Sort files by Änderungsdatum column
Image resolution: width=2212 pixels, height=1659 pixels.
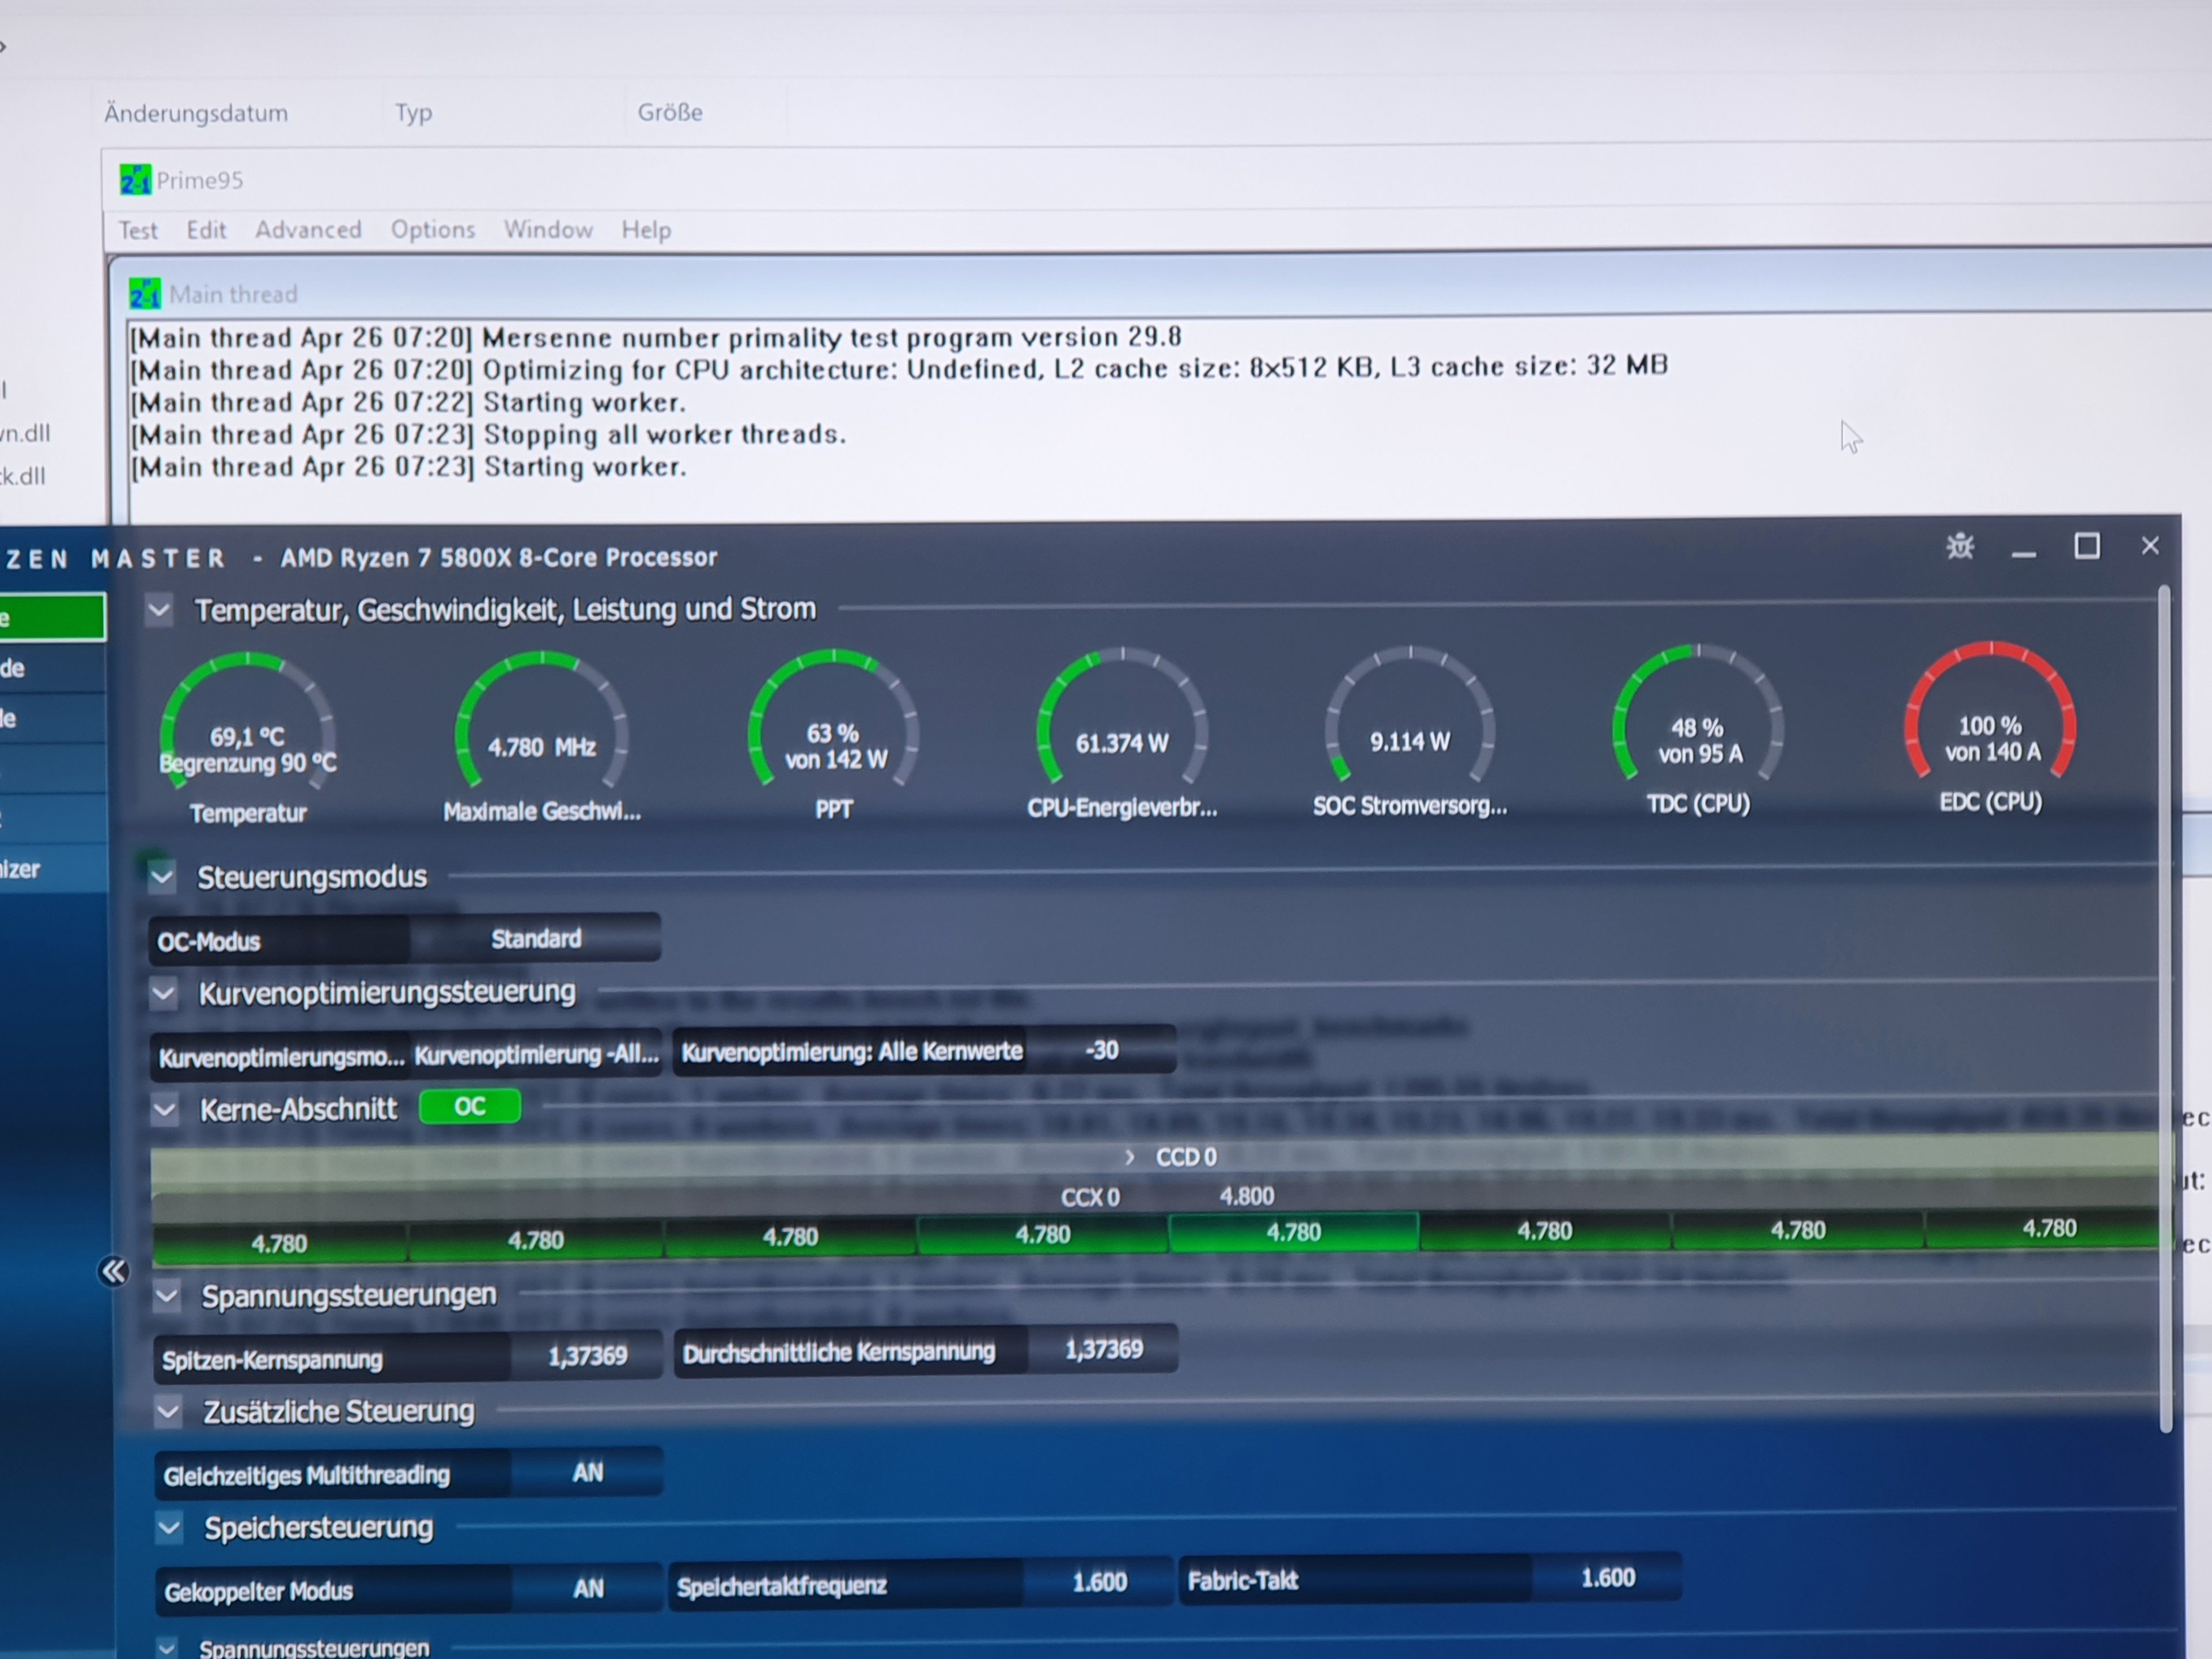click(x=196, y=113)
